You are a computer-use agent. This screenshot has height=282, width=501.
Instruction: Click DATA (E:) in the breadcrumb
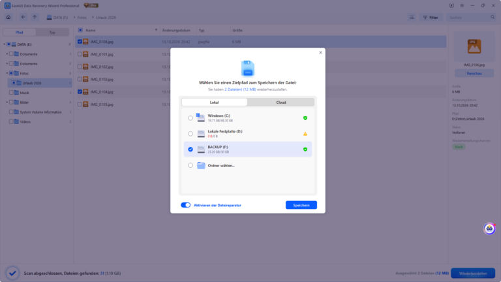57,17
